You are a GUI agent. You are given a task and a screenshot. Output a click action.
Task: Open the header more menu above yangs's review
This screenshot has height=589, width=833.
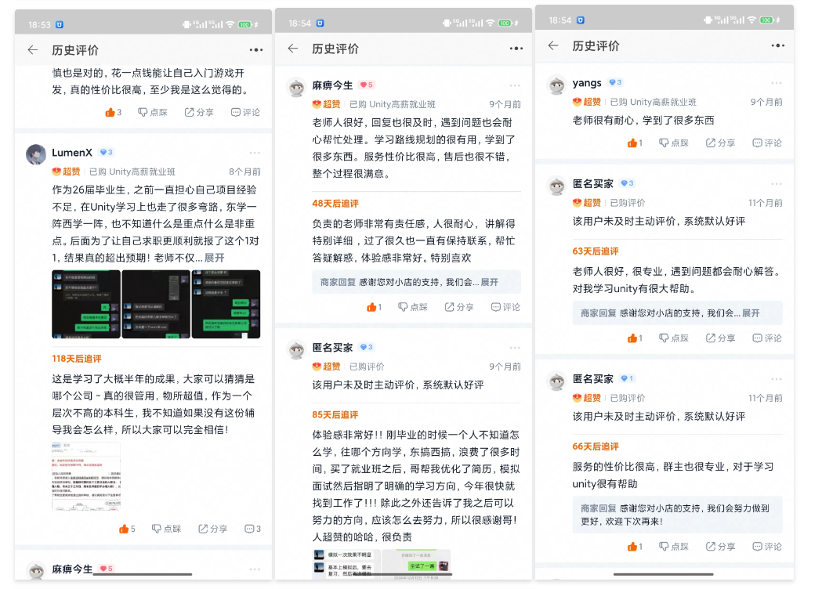(x=777, y=45)
